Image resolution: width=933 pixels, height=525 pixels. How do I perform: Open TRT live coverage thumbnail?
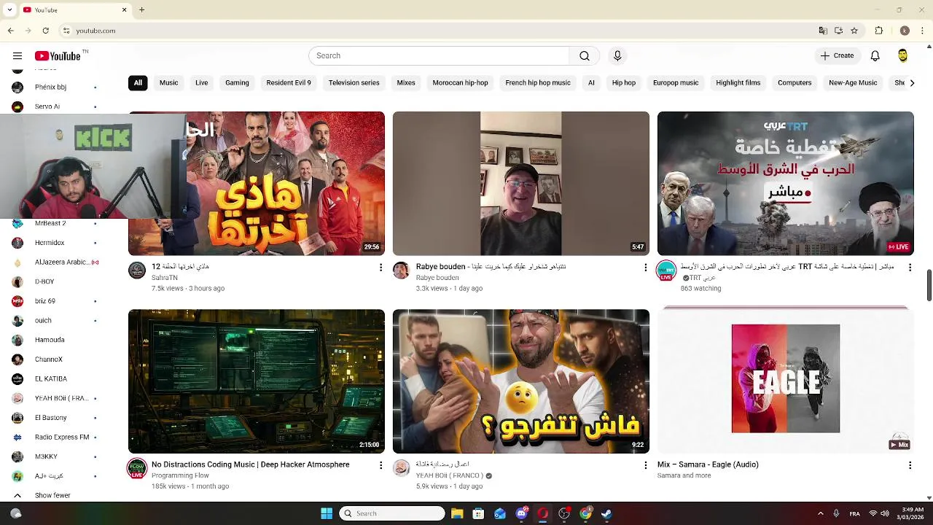pyautogui.click(x=786, y=184)
